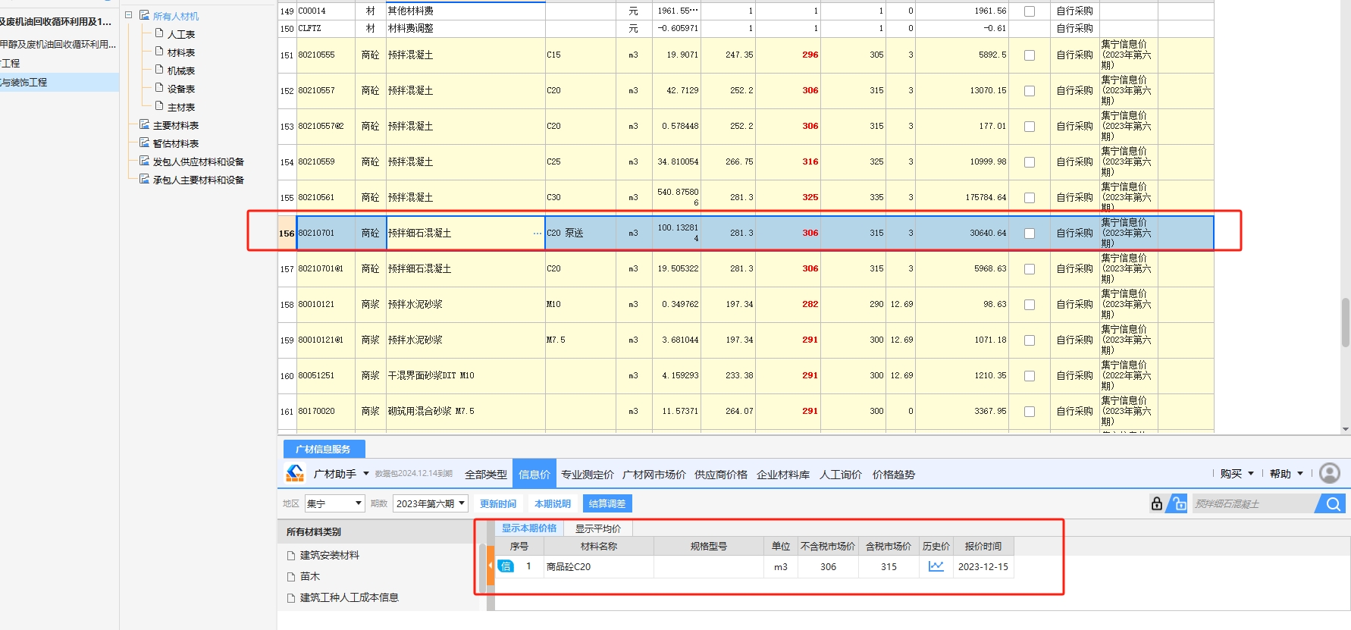Select the 显示平均价 tab
This screenshot has width=1351, height=630.
[598, 528]
